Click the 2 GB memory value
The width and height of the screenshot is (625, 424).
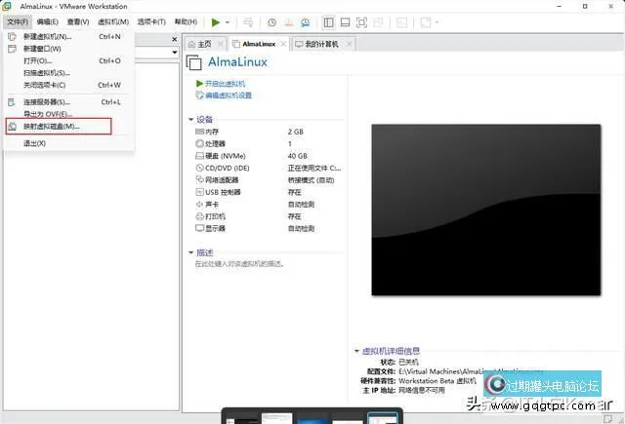pos(296,132)
